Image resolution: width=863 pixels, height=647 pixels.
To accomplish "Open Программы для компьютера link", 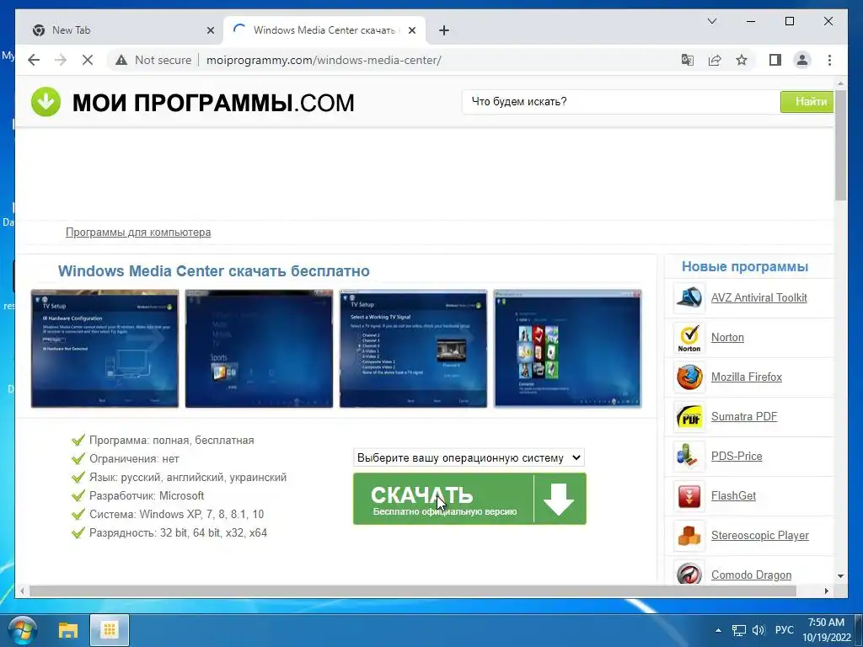I will click(138, 233).
